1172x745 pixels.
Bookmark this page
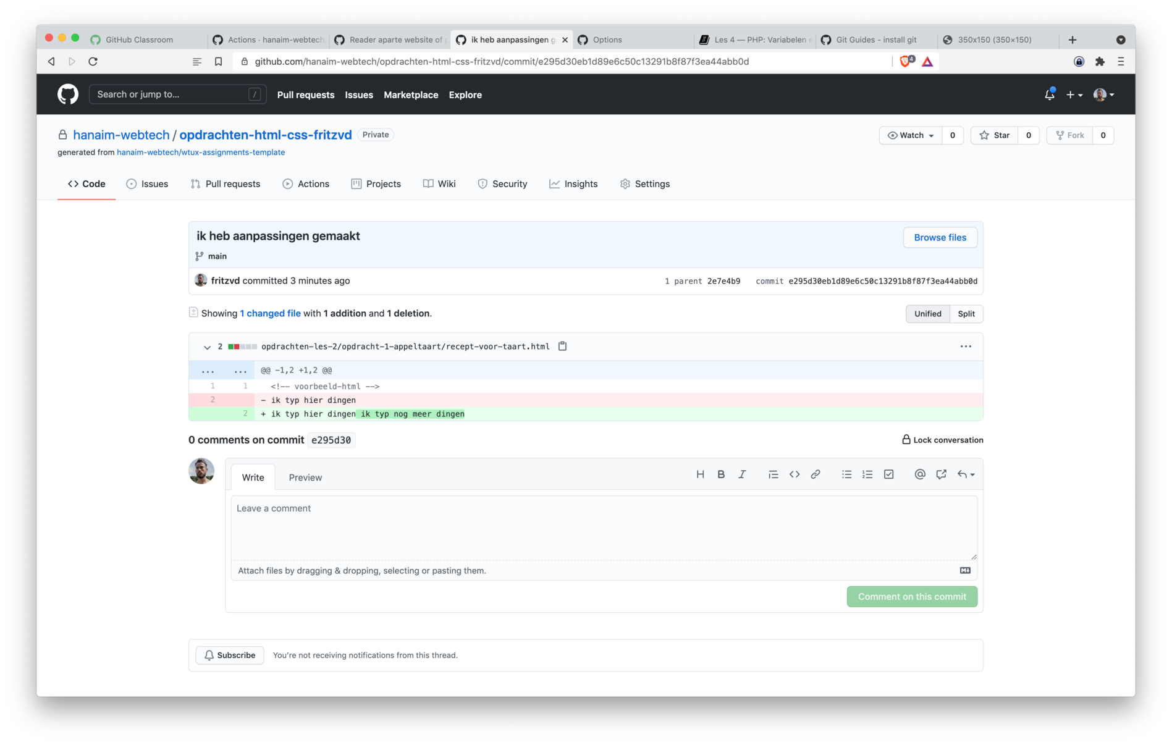click(218, 61)
